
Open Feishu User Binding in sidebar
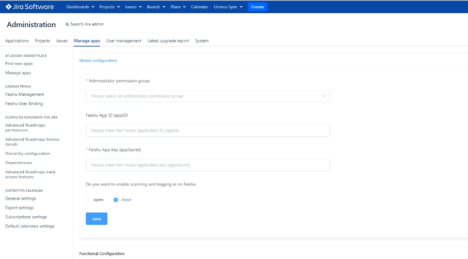[x=24, y=104]
